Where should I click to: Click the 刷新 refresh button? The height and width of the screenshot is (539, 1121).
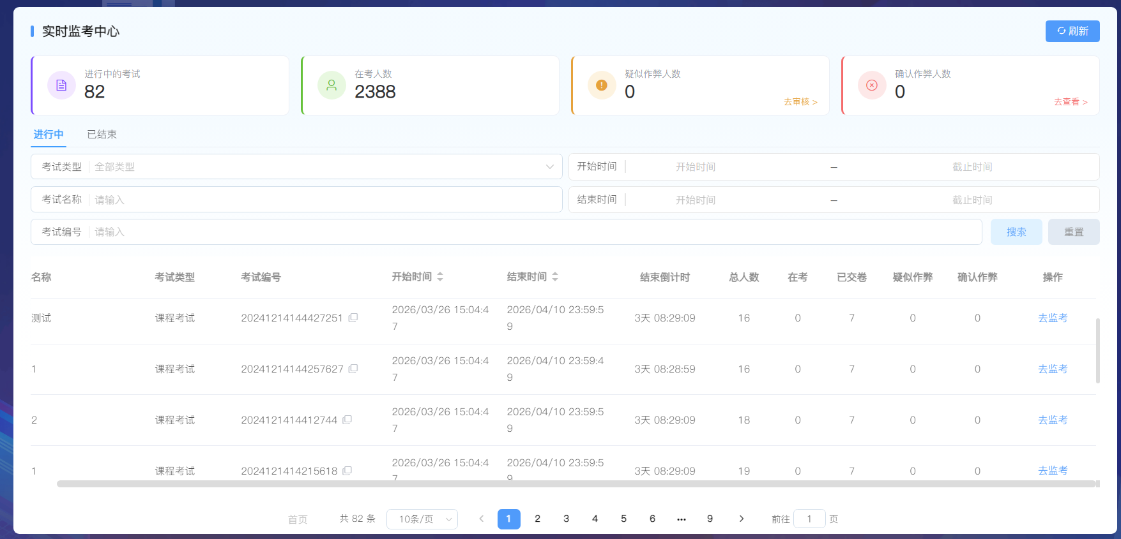pos(1072,31)
